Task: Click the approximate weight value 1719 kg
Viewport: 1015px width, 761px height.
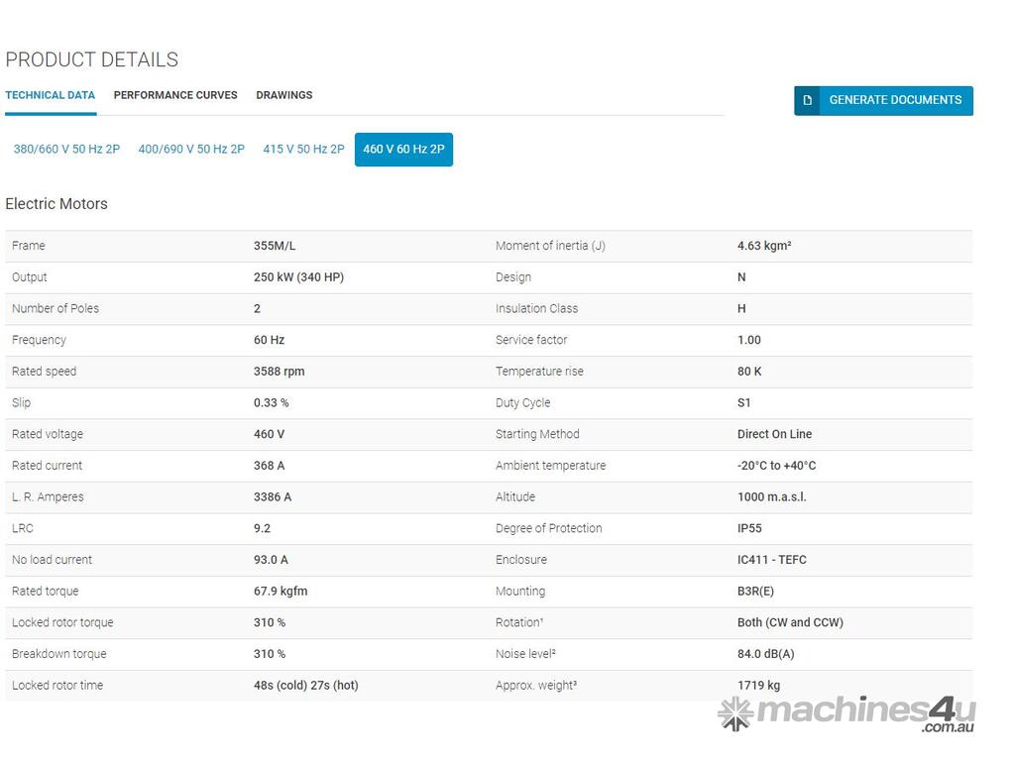Action: pos(758,686)
